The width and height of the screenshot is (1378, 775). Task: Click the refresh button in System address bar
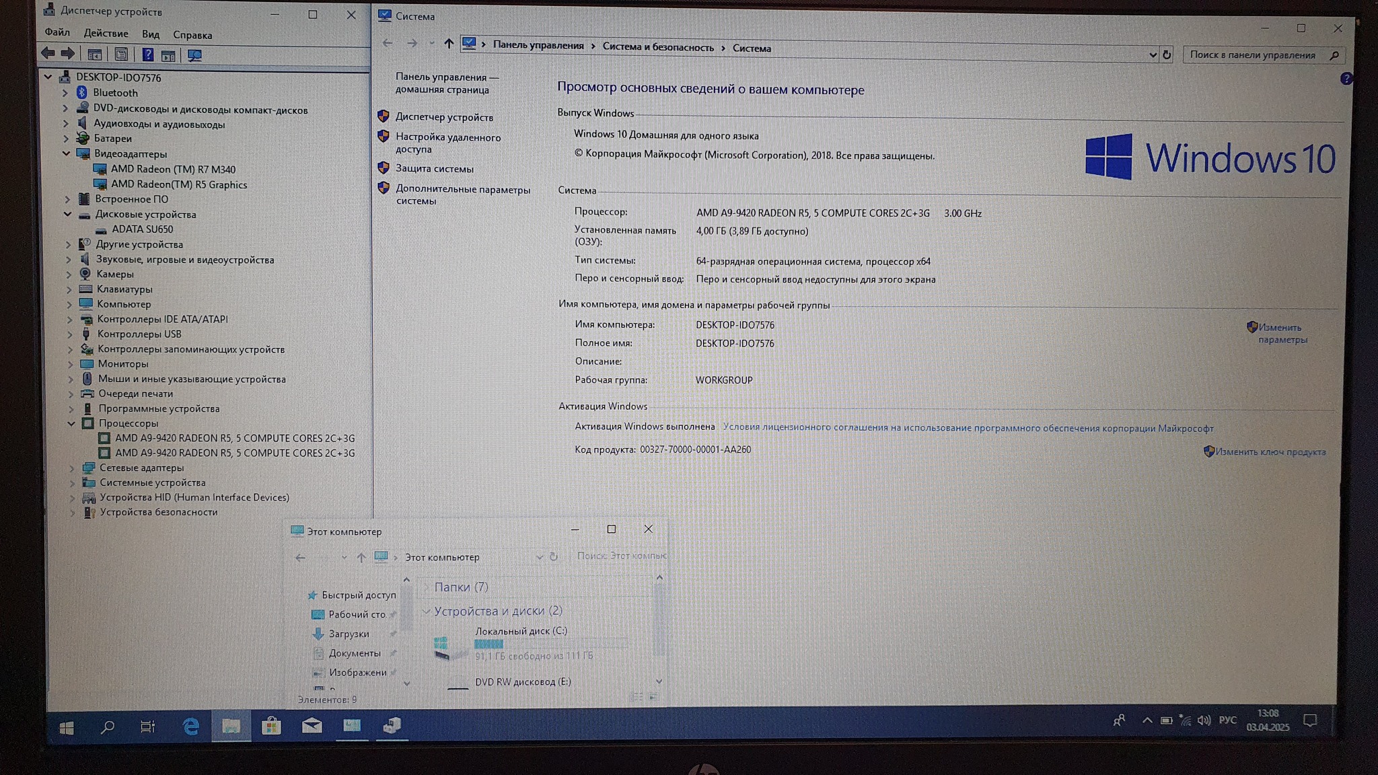tap(1167, 54)
